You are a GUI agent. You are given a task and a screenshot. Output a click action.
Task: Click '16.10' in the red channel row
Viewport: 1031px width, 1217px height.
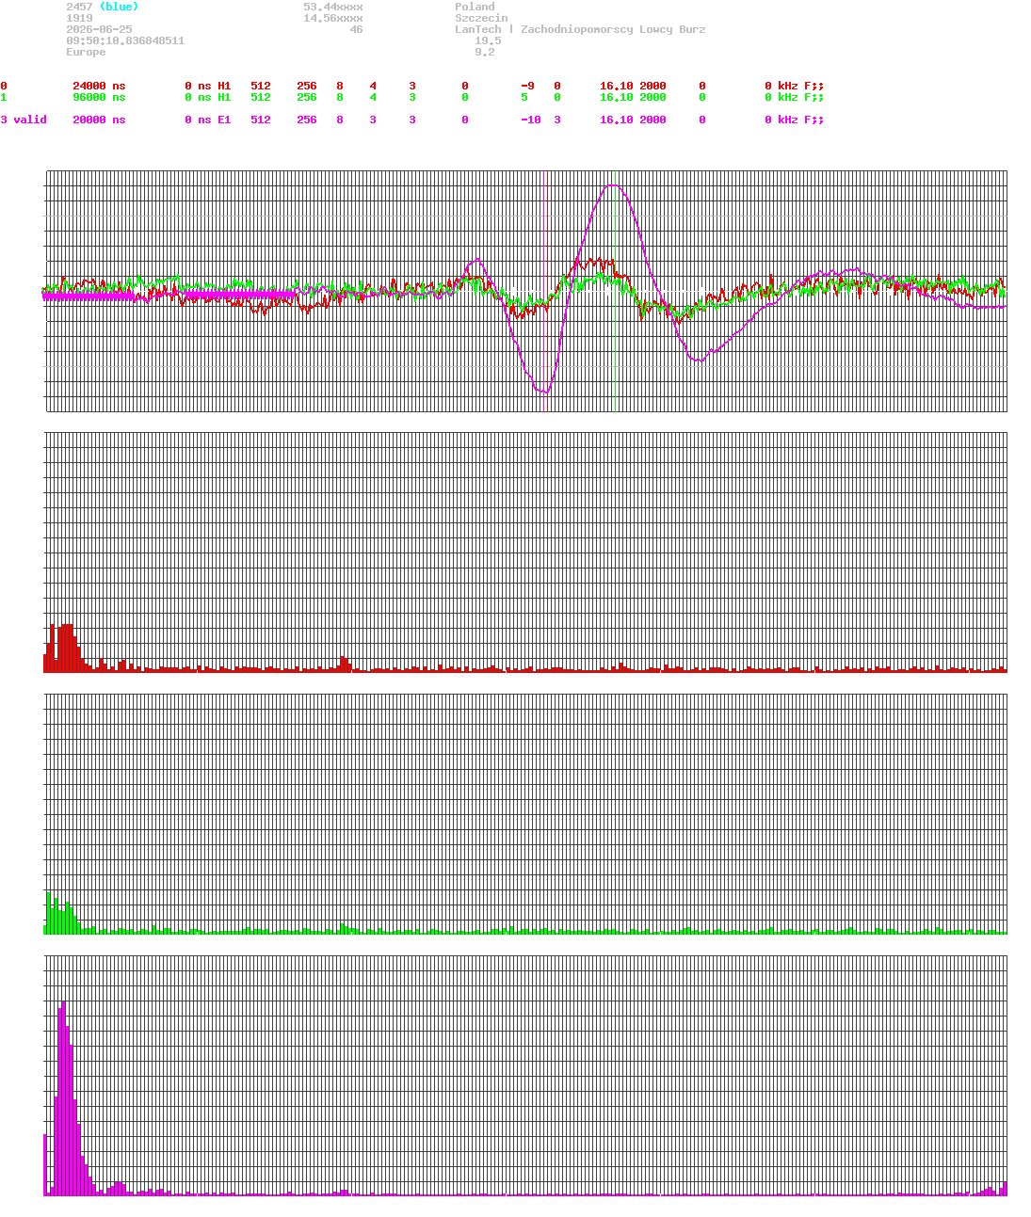pos(617,86)
